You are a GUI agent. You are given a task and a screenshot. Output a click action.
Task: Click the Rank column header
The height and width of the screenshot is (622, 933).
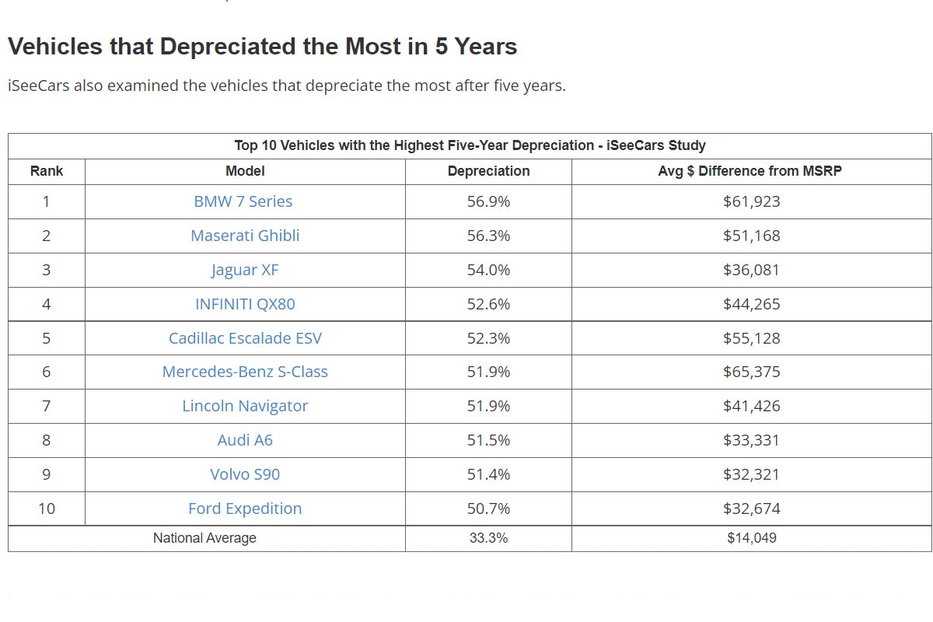[47, 171]
